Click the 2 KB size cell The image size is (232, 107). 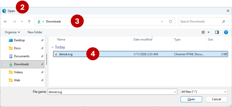coord(224,54)
